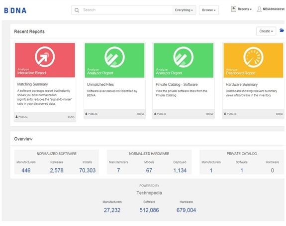Expand the Create dropdown button

[x=266, y=31]
